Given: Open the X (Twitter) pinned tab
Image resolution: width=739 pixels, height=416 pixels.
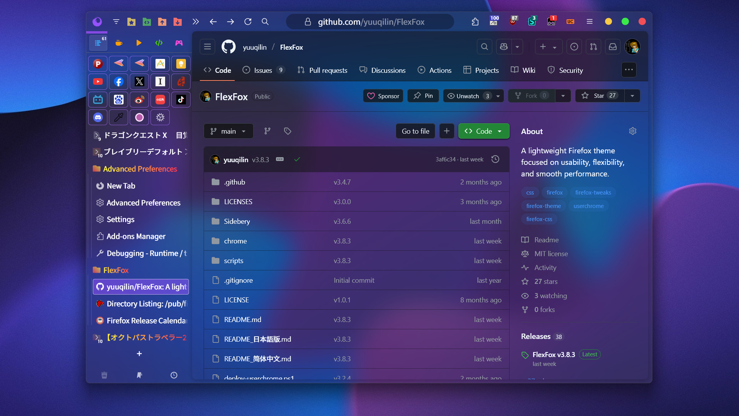Looking at the screenshot, I should click(139, 82).
